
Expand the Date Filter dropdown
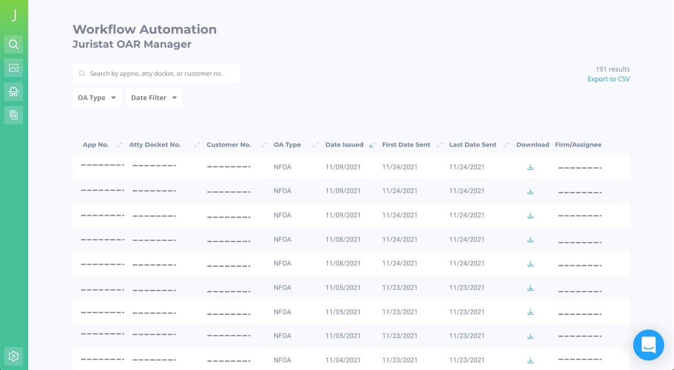[153, 97]
